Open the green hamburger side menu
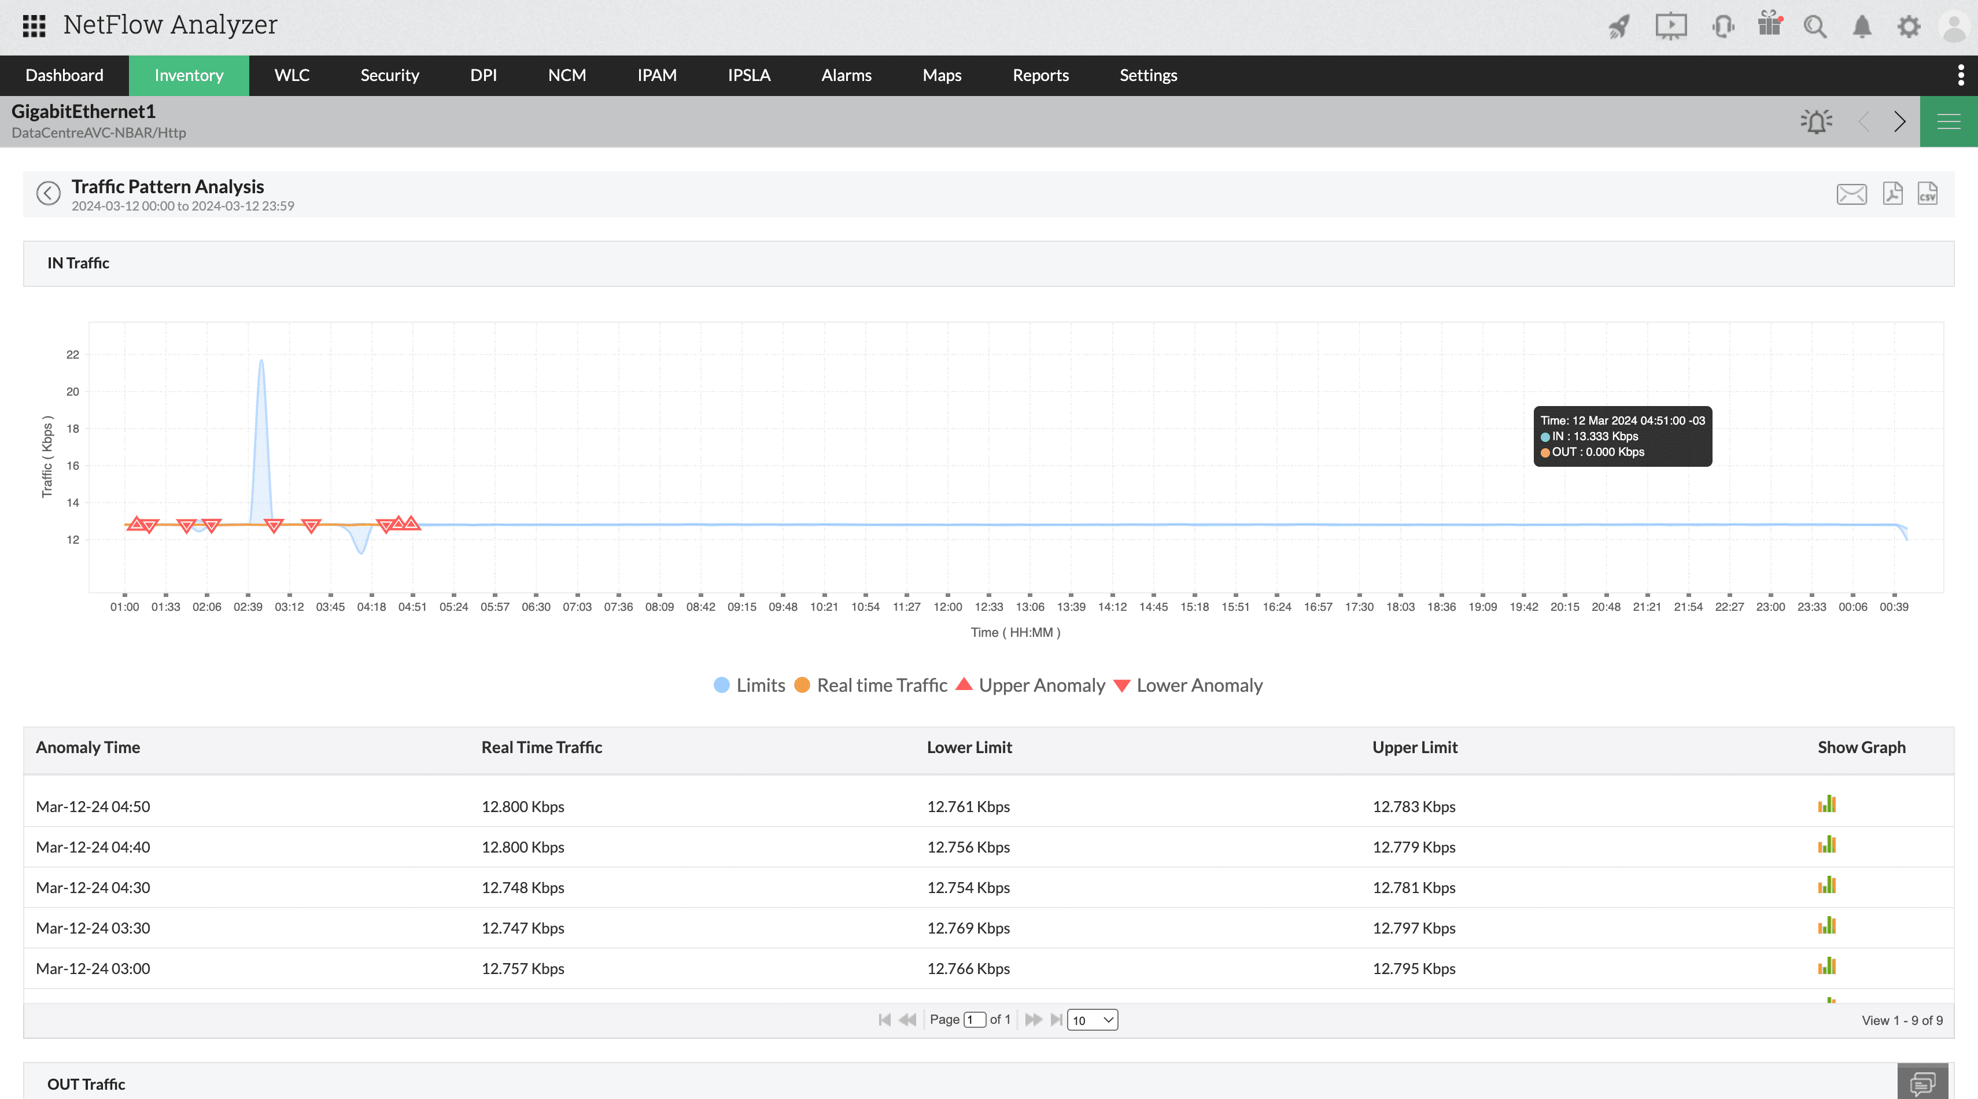This screenshot has height=1099, width=1978. pyautogui.click(x=1948, y=121)
